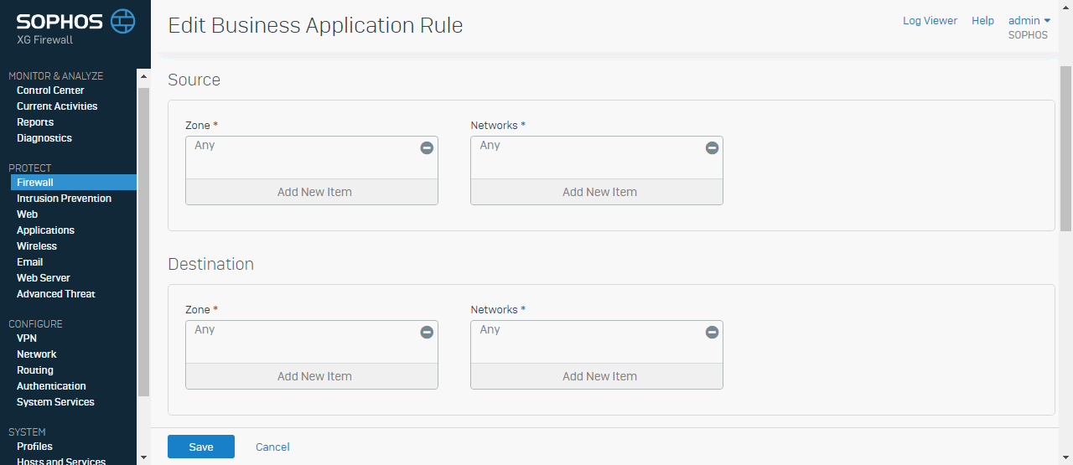The width and height of the screenshot is (1073, 465).
Task: Remove Any from Destination Networks list
Action: [x=712, y=332]
